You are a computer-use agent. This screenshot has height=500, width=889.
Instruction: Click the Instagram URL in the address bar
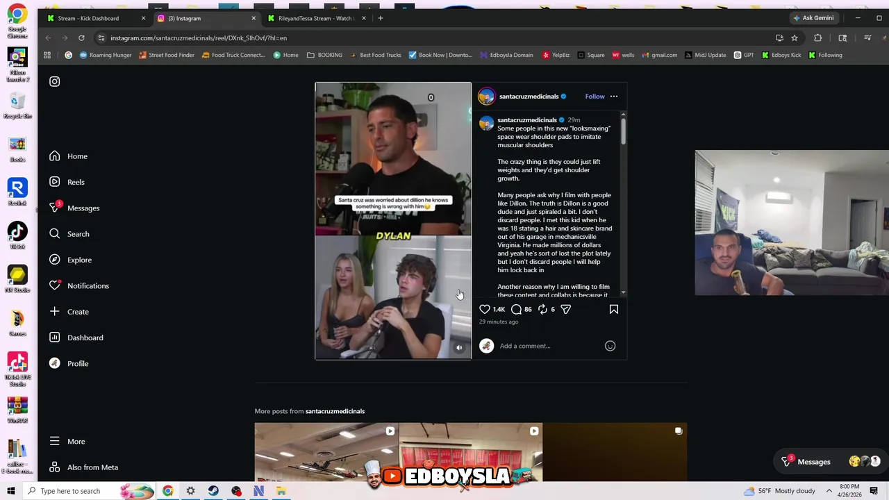pos(199,38)
